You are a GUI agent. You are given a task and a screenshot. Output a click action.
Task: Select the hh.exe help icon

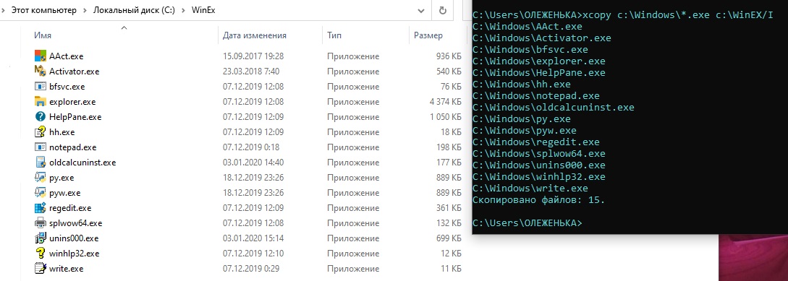[x=41, y=132]
